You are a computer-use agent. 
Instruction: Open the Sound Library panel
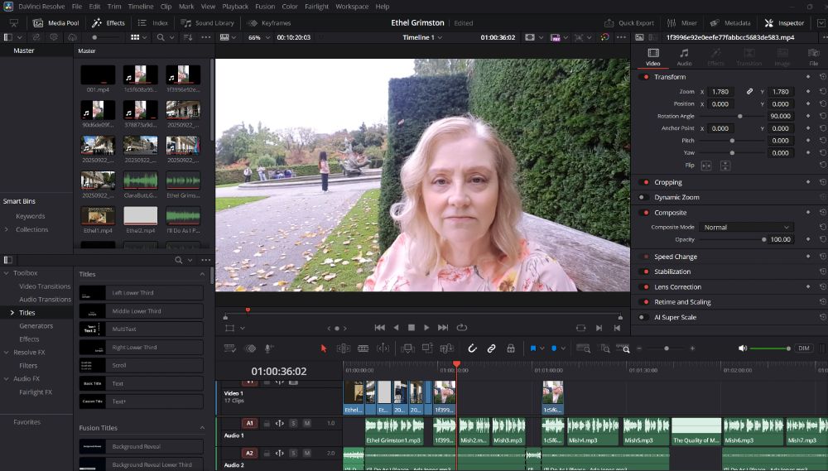click(207, 22)
